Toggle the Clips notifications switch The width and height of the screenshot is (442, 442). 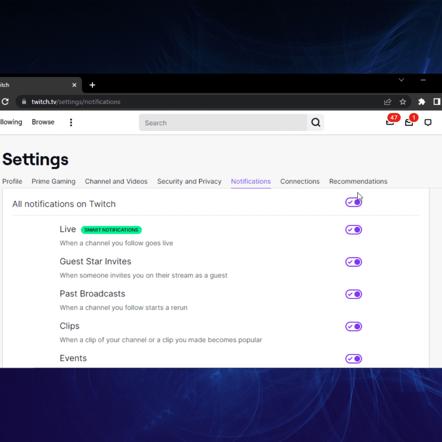(354, 326)
